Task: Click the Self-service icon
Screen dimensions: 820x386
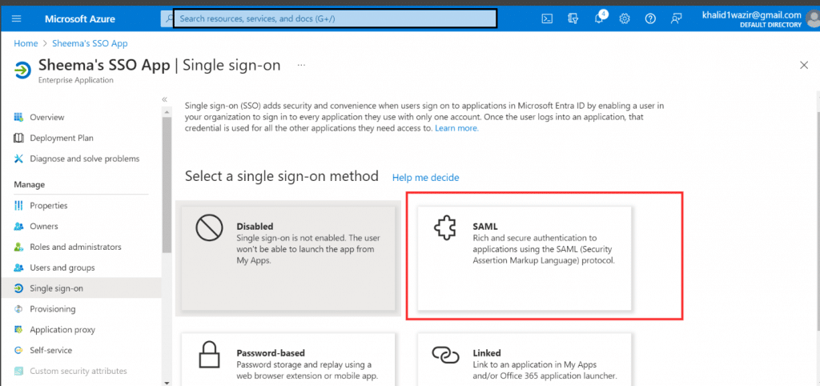Action: click(19, 351)
